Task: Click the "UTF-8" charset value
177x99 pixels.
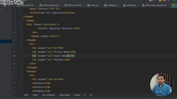Action: click(54, 9)
